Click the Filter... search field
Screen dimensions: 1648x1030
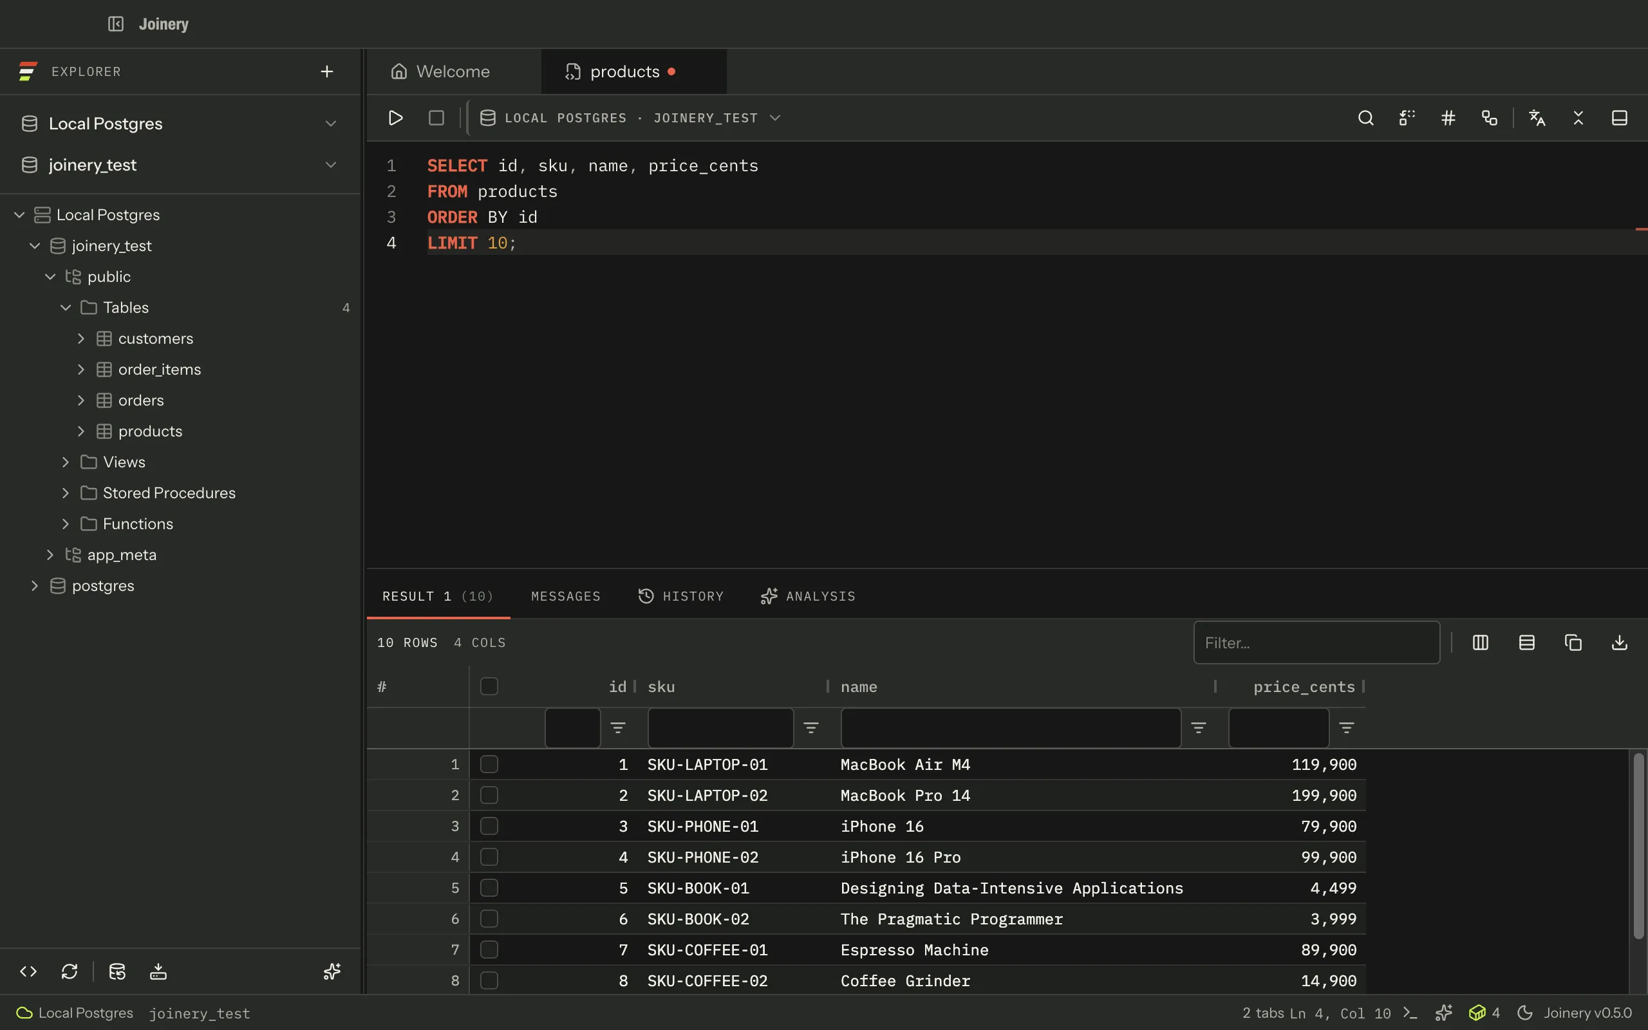pos(1316,642)
